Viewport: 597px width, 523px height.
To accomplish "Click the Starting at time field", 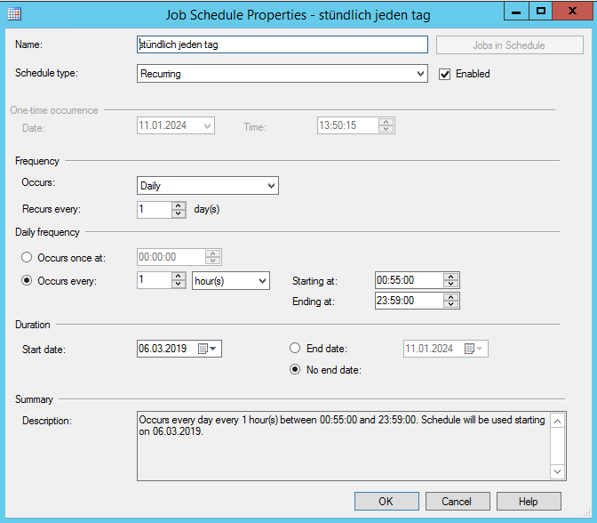I will pos(410,280).
